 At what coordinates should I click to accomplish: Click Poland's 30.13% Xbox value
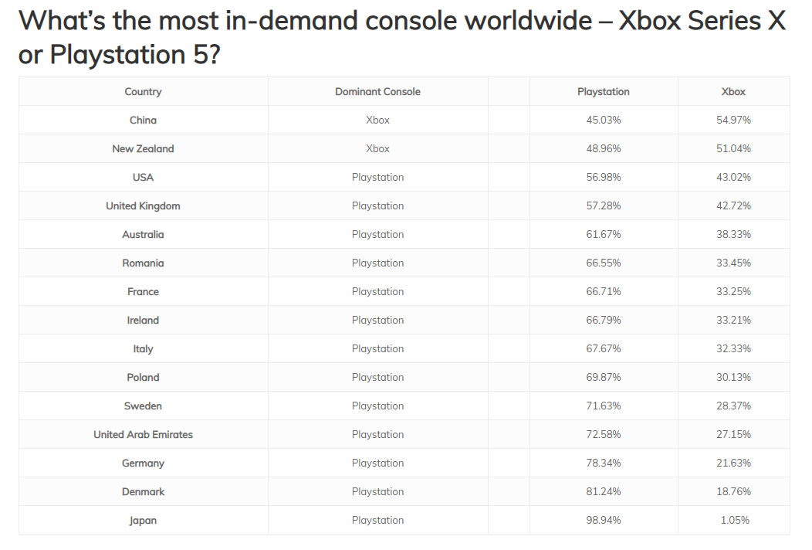point(733,377)
